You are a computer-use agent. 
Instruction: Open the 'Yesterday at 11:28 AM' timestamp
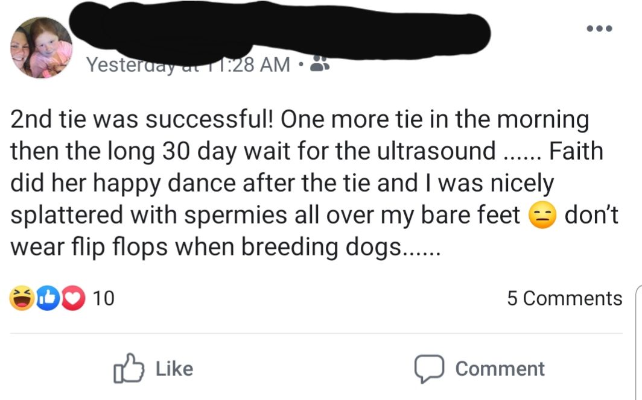(187, 64)
